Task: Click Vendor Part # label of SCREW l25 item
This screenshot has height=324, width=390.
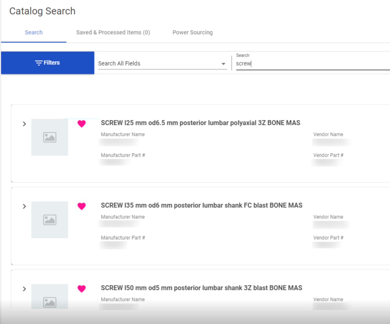Action: pos(328,155)
